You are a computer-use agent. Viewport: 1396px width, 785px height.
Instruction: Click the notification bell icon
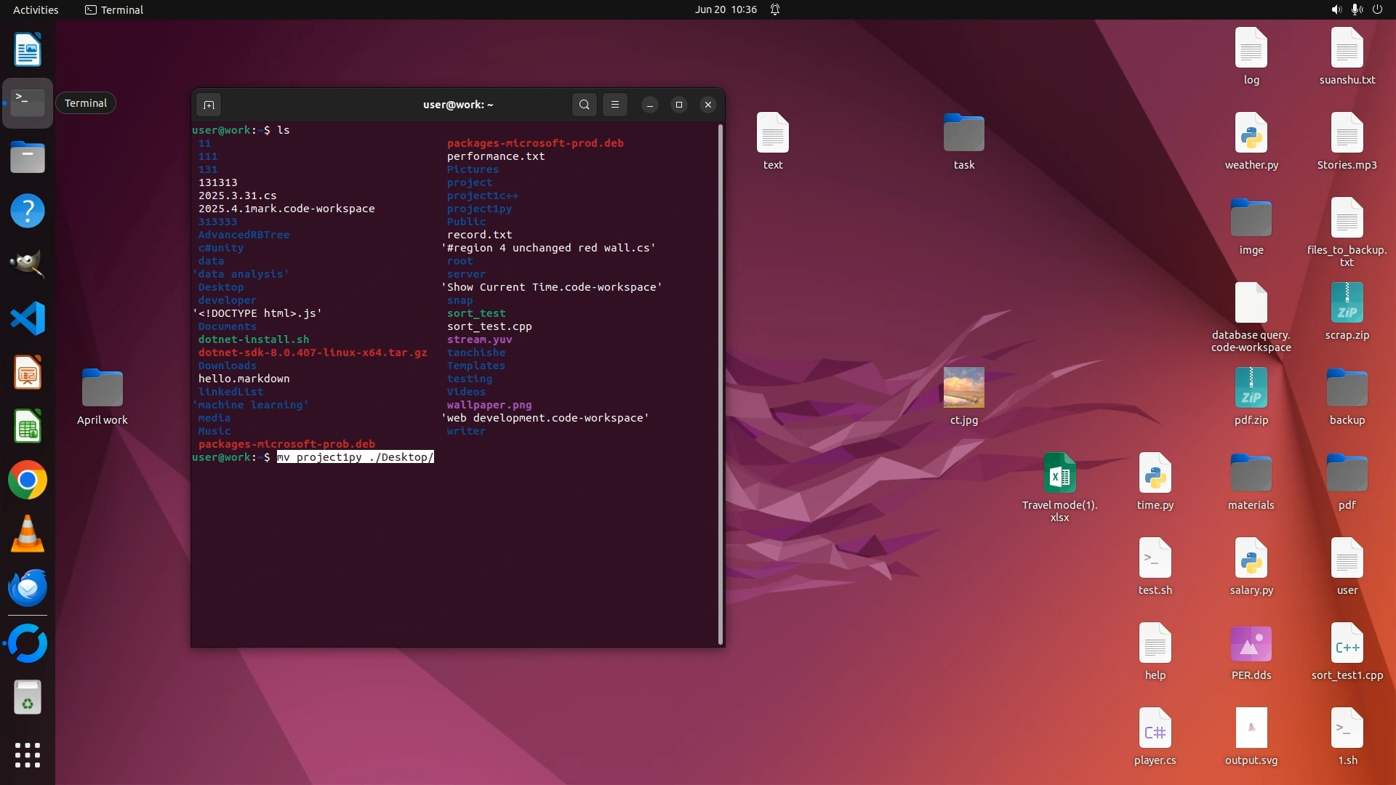pos(775,9)
